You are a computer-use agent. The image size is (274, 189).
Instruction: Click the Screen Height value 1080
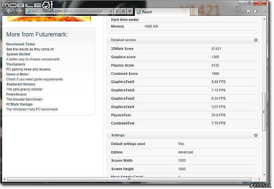pyautogui.click(x=182, y=169)
